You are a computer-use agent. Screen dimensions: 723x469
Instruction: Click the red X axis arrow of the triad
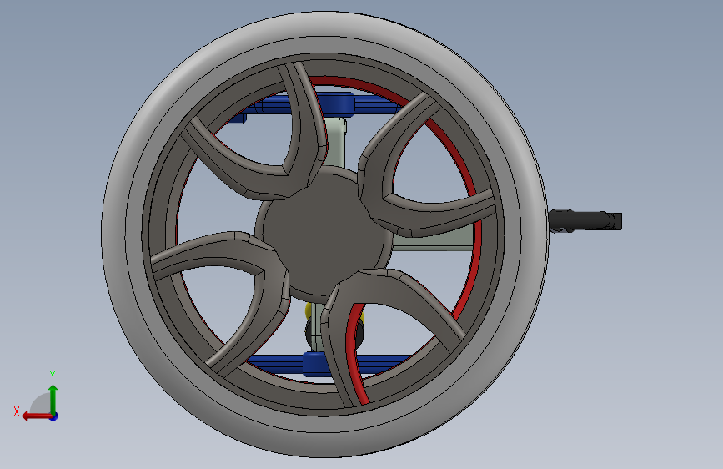37,416
